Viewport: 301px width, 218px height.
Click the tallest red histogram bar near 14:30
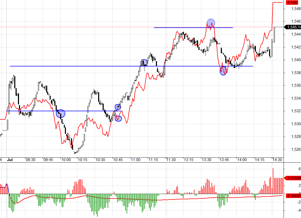tap(273, 181)
